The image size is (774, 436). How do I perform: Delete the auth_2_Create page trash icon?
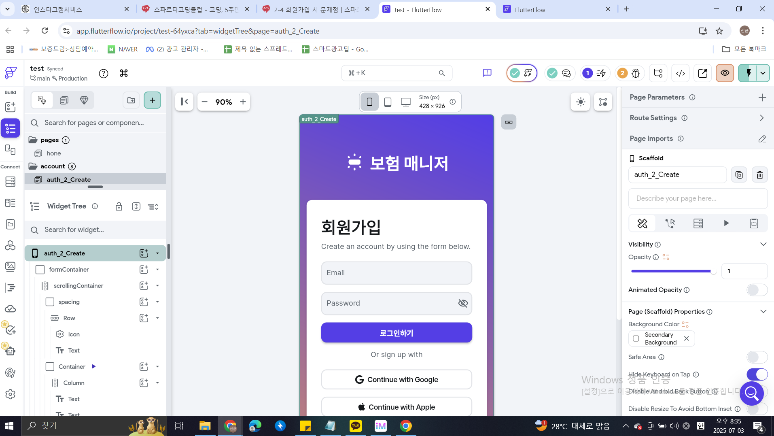click(759, 175)
